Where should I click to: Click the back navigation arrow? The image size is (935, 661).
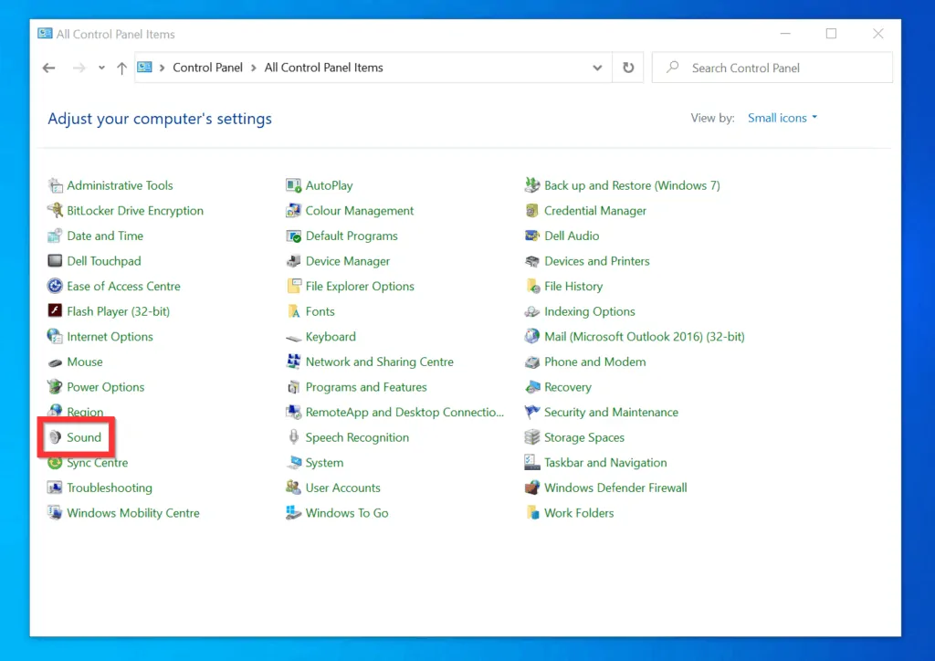(48, 67)
